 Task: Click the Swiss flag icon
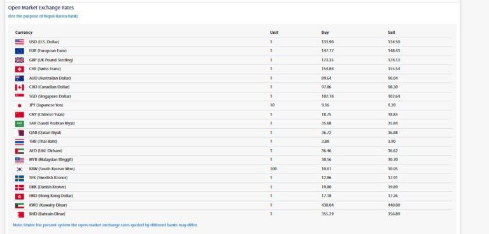[19, 69]
